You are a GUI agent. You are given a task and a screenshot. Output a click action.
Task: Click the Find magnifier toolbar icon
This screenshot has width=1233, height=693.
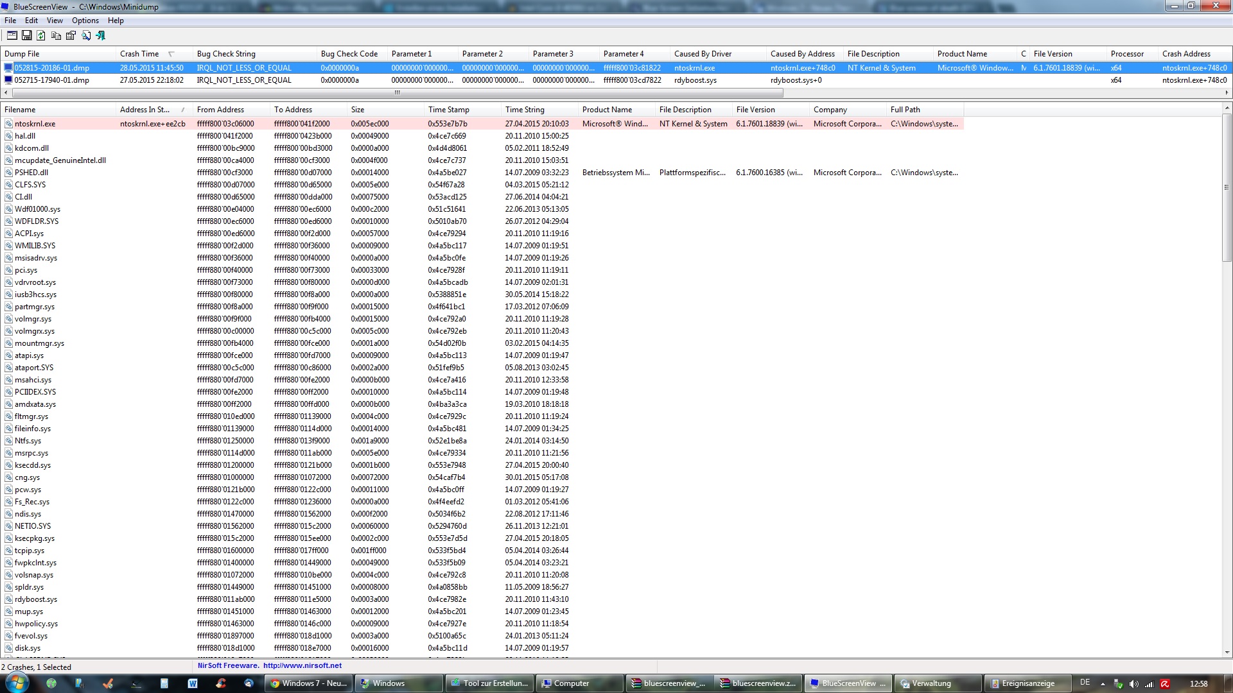click(x=85, y=36)
